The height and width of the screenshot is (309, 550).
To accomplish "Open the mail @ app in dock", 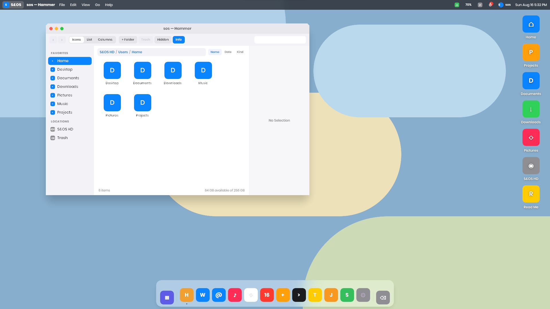I will (219, 295).
